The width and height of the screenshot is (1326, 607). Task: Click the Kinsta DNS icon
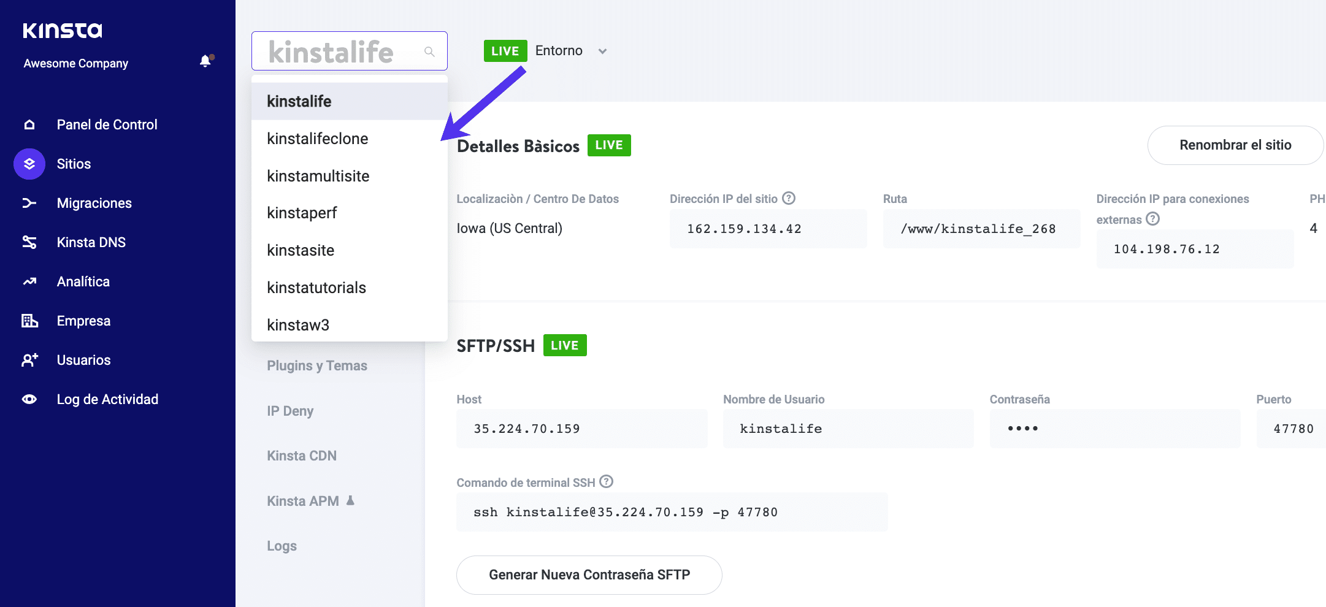(x=29, y=243)
